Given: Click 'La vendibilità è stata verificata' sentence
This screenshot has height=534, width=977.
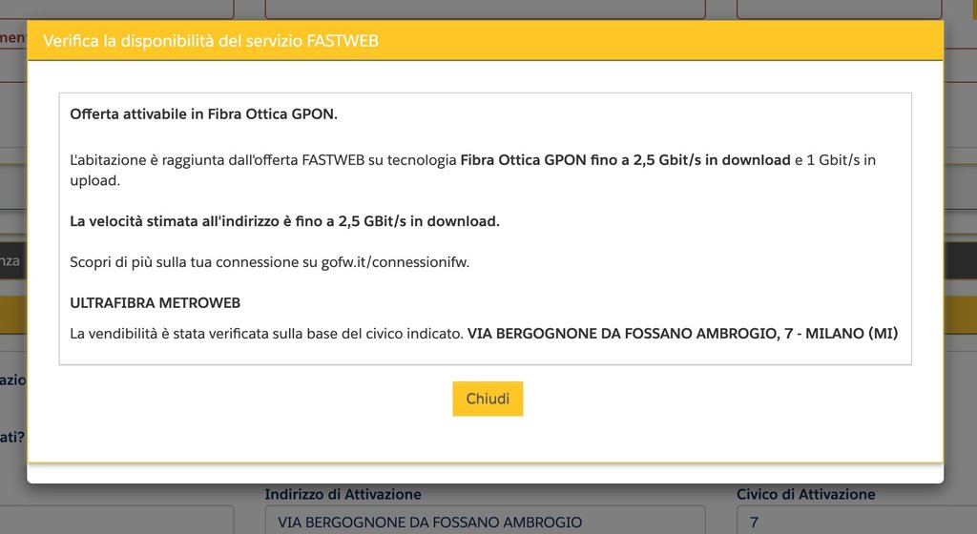Looking at the screenshot, I should (267, 334).
